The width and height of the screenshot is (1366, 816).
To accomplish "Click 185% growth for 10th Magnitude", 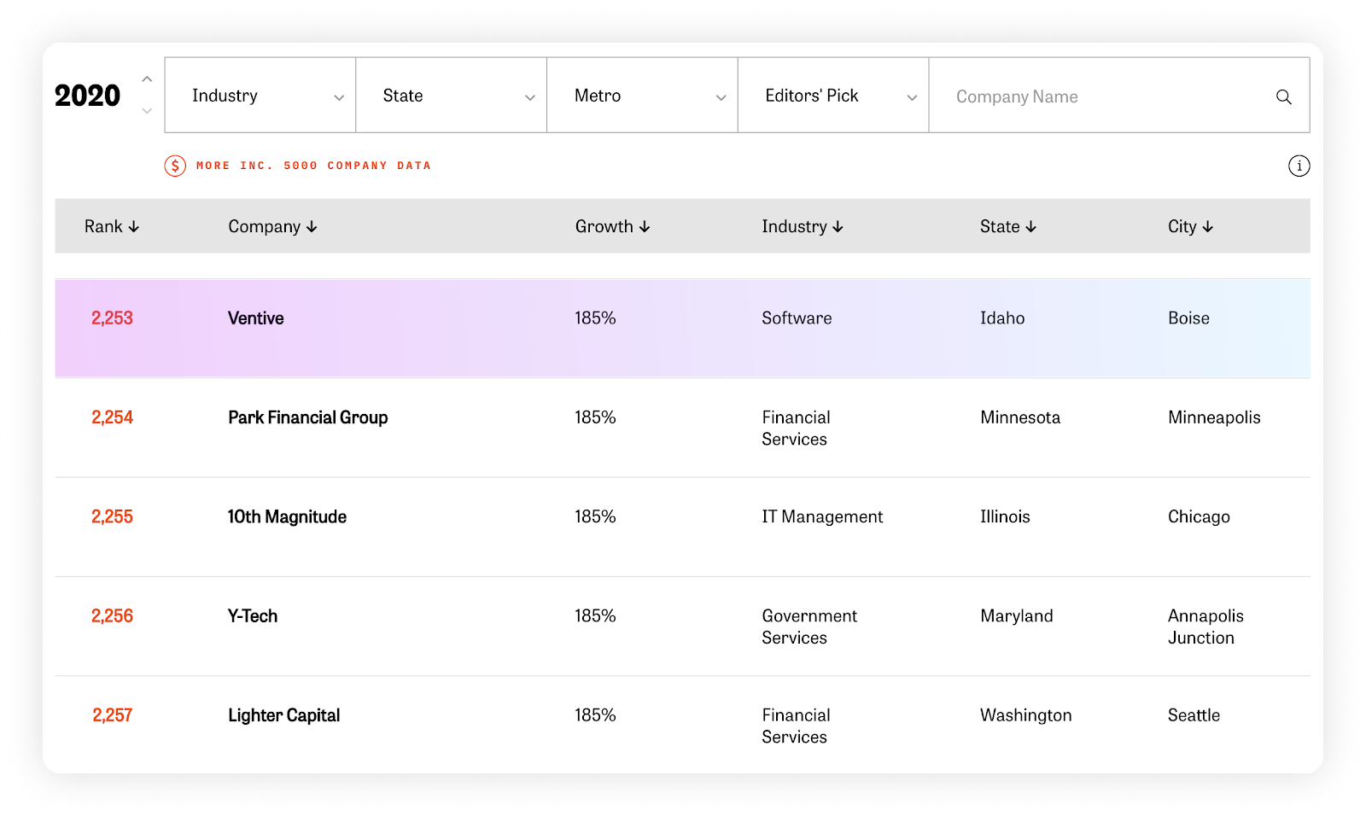I will (x=595, y=516).
